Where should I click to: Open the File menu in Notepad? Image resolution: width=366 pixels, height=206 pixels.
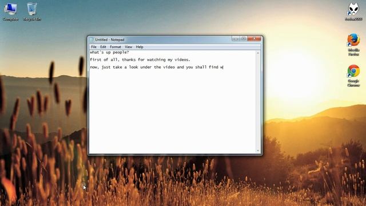coord(94,47)
